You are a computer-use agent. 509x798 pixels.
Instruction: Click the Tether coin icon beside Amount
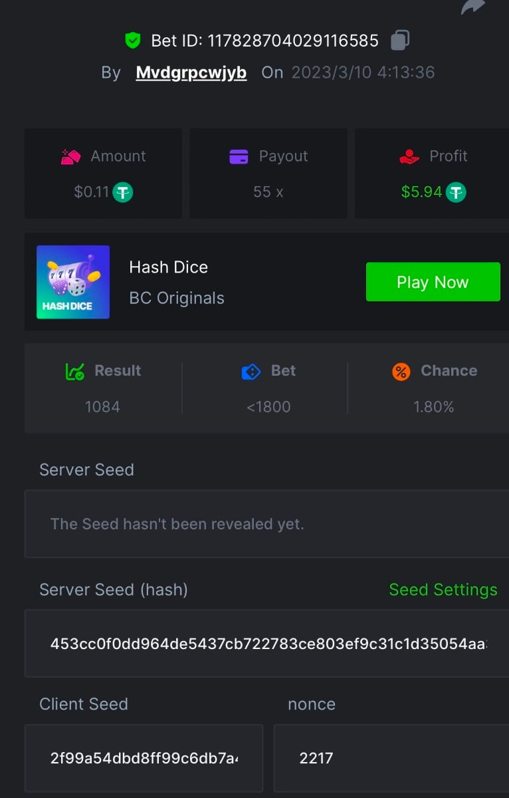122,192
